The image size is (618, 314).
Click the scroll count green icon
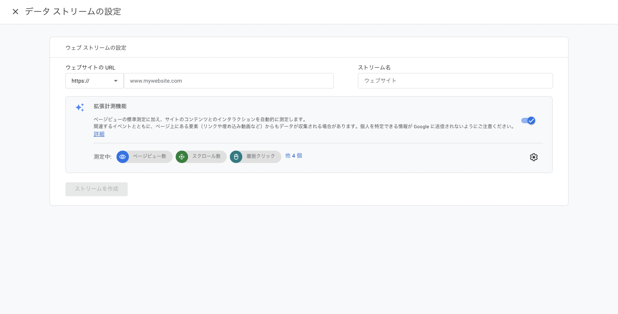tap(182, 157)
